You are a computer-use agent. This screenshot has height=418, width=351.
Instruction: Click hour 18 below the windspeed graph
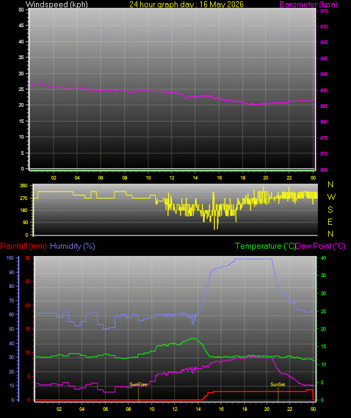243,178
